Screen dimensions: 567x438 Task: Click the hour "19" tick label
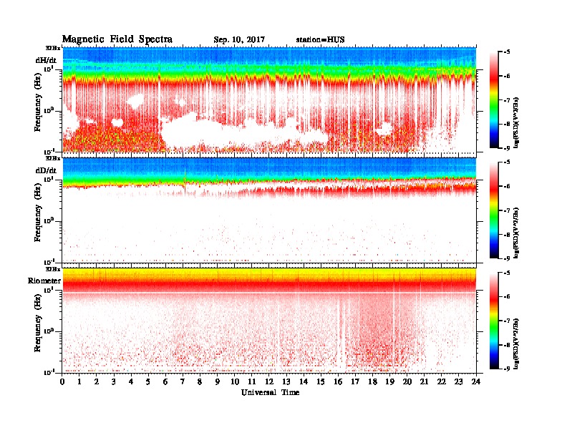389,381
